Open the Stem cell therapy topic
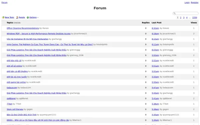Viewport: 200px width, 125px height. 15,109
